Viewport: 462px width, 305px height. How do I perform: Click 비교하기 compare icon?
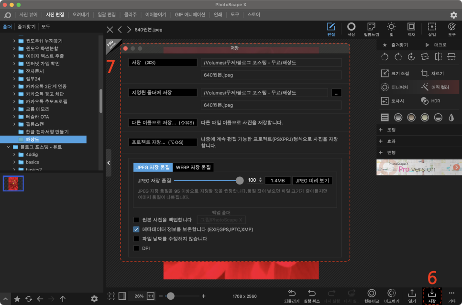click(x=392, y=296)
